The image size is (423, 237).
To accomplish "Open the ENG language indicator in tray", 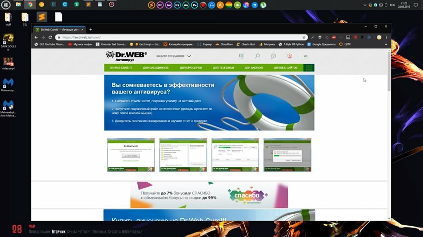I will click(393, 5).
